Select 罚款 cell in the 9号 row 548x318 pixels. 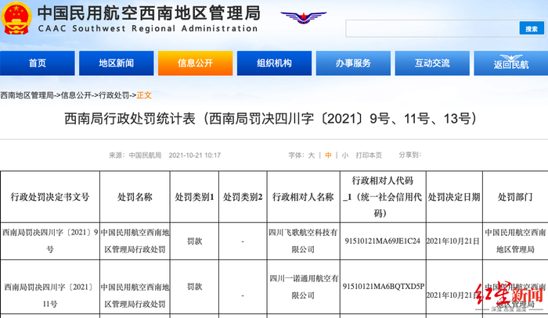[x=194, y=241]
